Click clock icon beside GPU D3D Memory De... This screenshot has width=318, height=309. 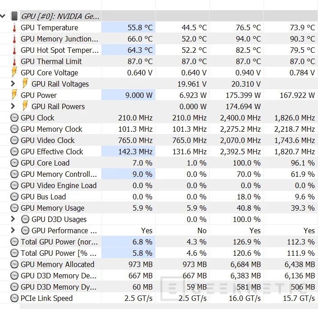pyautogui.click(x=14, y=276)
